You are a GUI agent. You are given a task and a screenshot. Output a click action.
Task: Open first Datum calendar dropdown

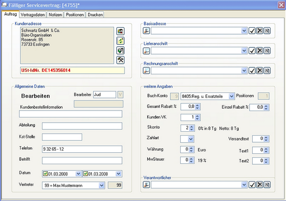[78, 174]
